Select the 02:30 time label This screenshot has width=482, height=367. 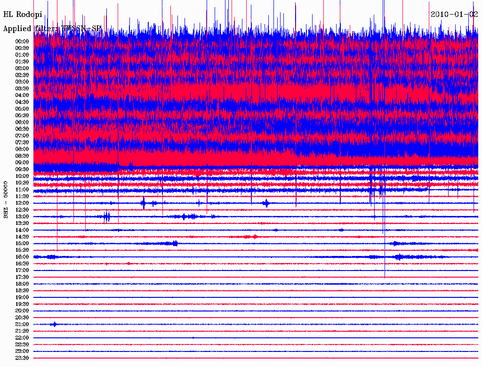(x=22, y=75)
